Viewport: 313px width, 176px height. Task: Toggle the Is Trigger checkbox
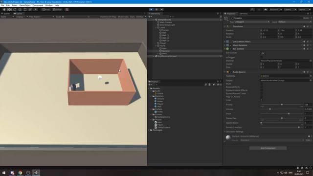point(262,58)
